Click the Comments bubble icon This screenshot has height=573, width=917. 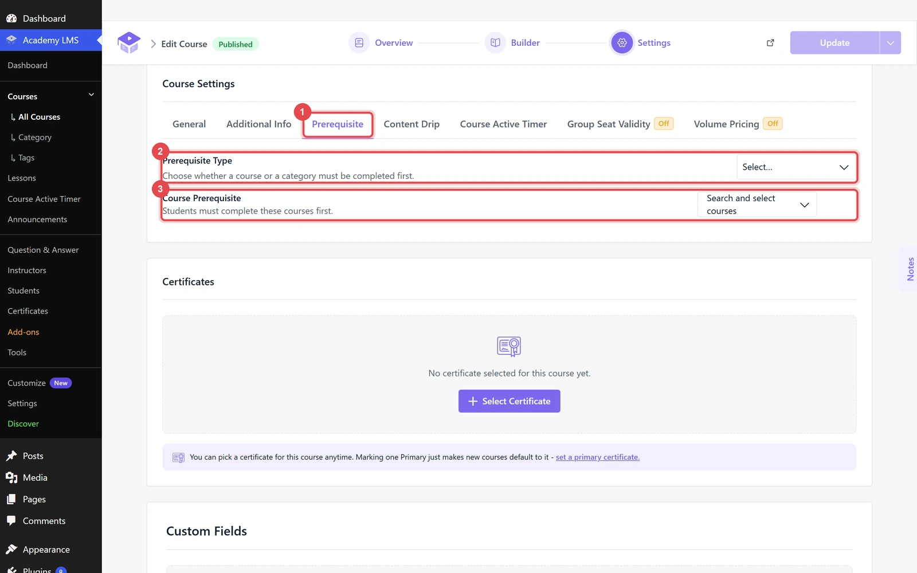tap(11, 521)
